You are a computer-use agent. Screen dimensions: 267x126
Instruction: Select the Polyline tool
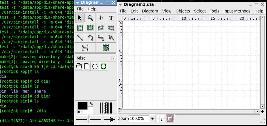coord(111,38)
